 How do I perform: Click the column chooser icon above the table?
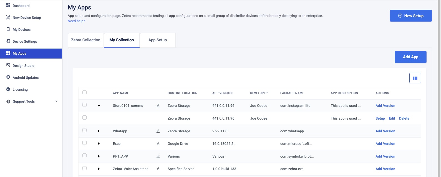[x=415, y=78]
